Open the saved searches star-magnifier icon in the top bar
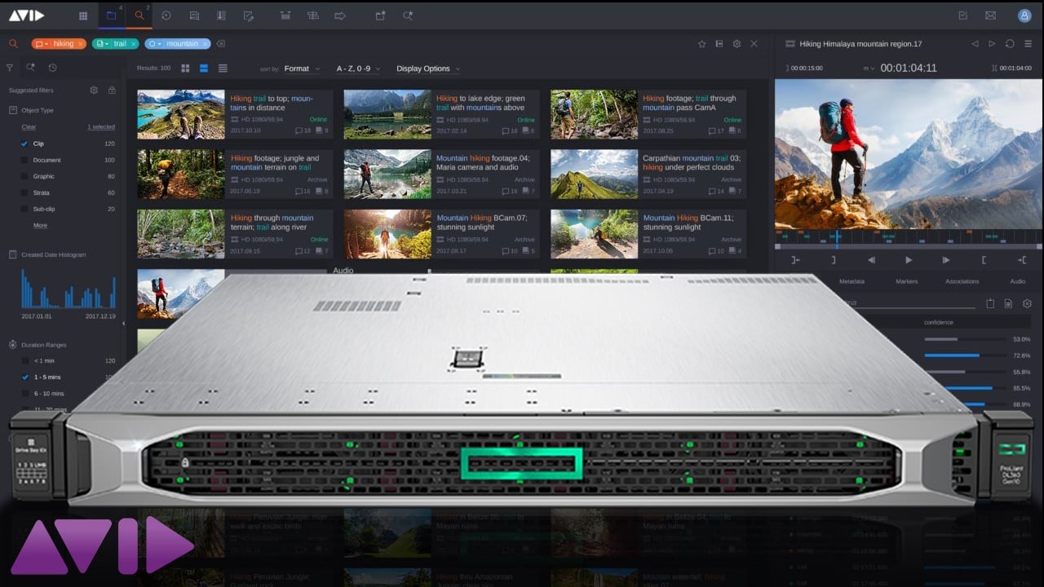Screen dimensions: 1044x587 408,15
